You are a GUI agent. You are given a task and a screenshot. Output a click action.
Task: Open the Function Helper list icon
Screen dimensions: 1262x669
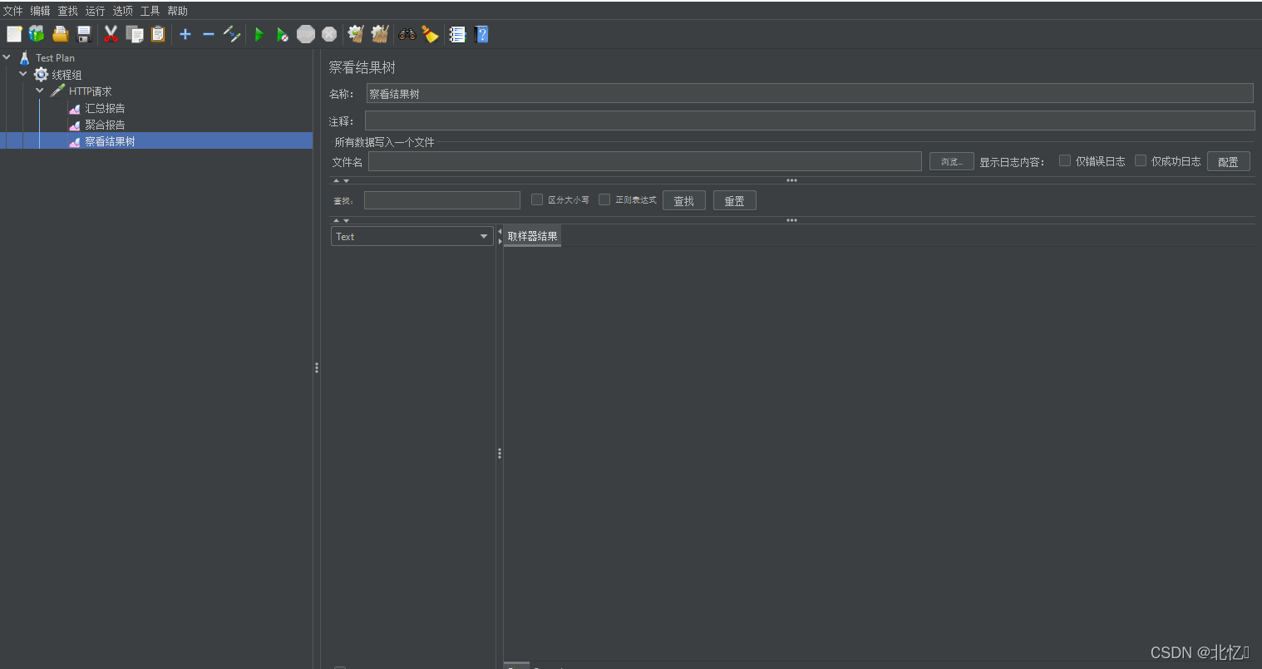(457, 34)
